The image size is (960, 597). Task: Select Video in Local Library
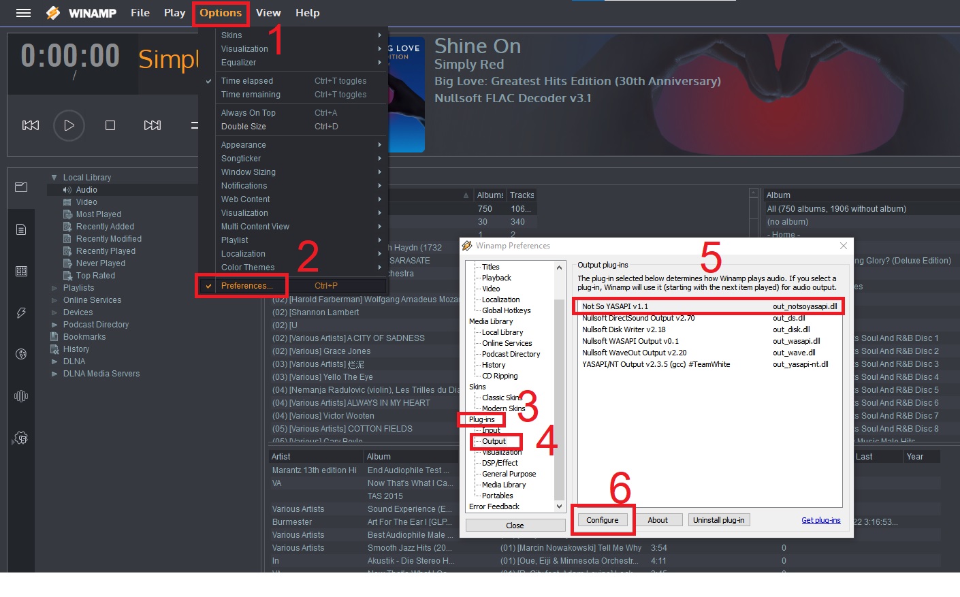[86, 202]
